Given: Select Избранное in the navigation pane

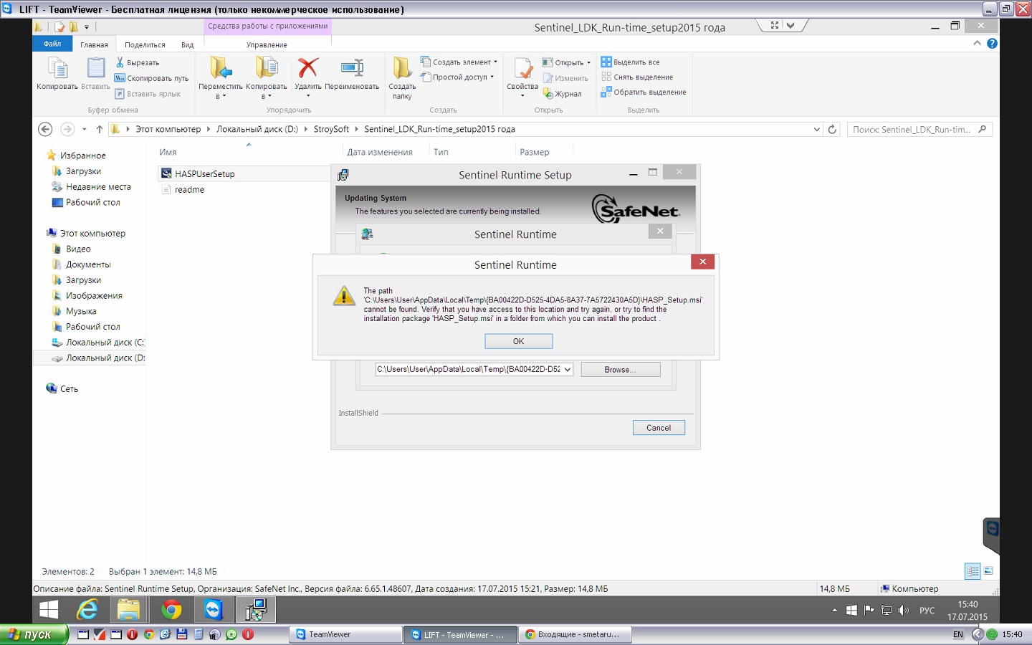Looking at the screenshot, I should (82, 156).
